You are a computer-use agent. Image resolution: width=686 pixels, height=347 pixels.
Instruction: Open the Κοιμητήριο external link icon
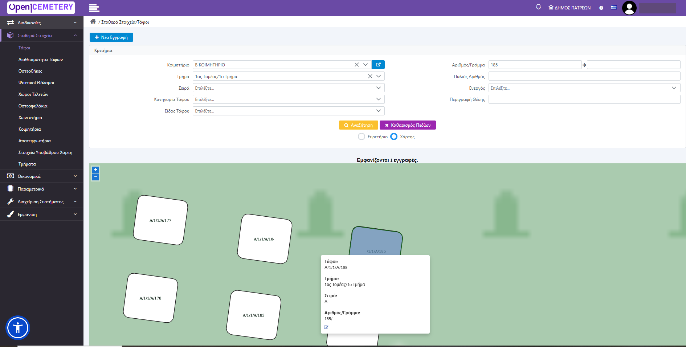(x=378, y=65)
